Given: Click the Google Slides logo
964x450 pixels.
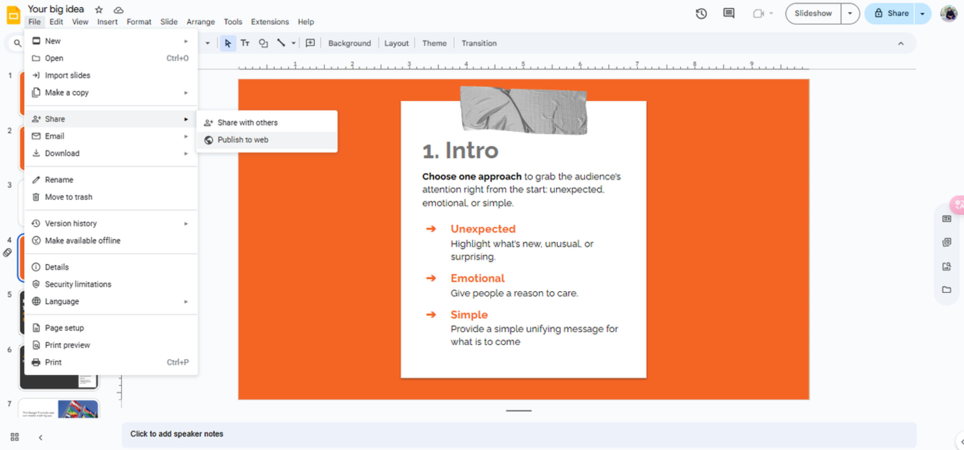Looking at the screenshot, I should (x=13, y=14).
